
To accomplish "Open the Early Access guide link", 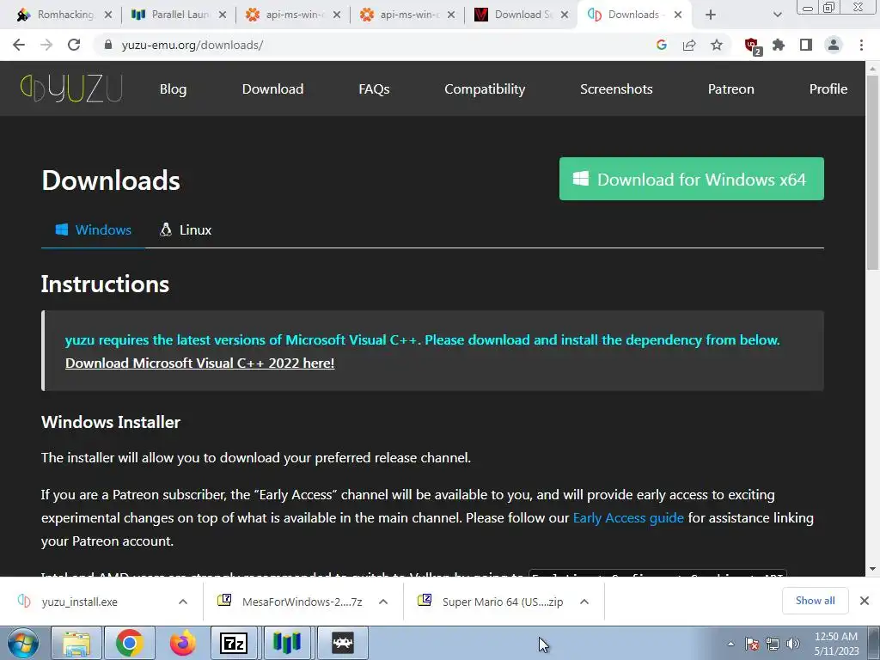I will [628, 518].
